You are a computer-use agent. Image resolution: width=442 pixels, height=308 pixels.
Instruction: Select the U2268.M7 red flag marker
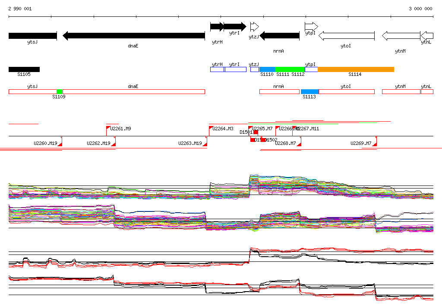tap(299, 144)
